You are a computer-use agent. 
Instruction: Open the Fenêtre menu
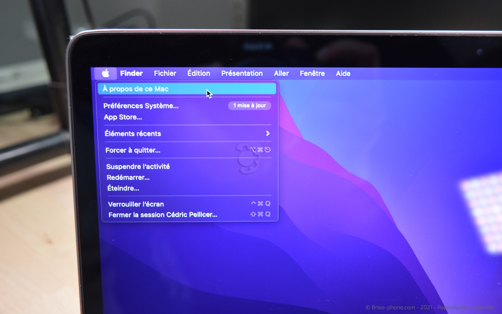[312, 73]
